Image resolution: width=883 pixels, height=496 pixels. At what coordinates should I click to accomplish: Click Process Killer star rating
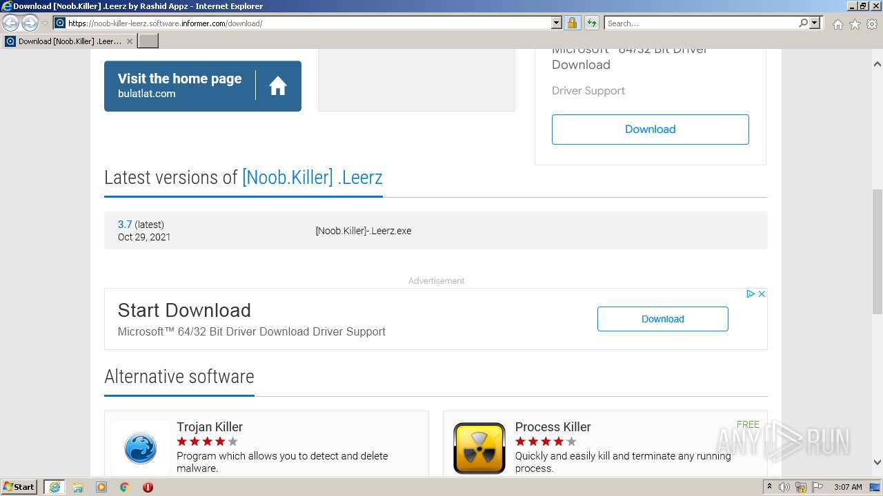click(546, 442)
